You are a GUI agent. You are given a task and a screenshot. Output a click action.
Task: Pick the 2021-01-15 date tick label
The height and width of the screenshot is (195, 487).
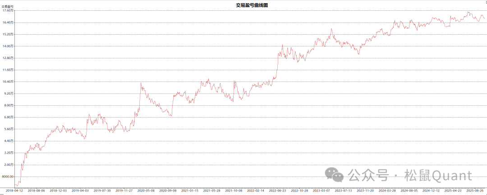[x=190, y=190]
